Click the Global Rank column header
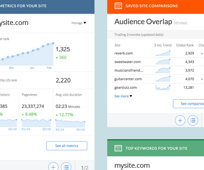 click(x=185, y=45)
